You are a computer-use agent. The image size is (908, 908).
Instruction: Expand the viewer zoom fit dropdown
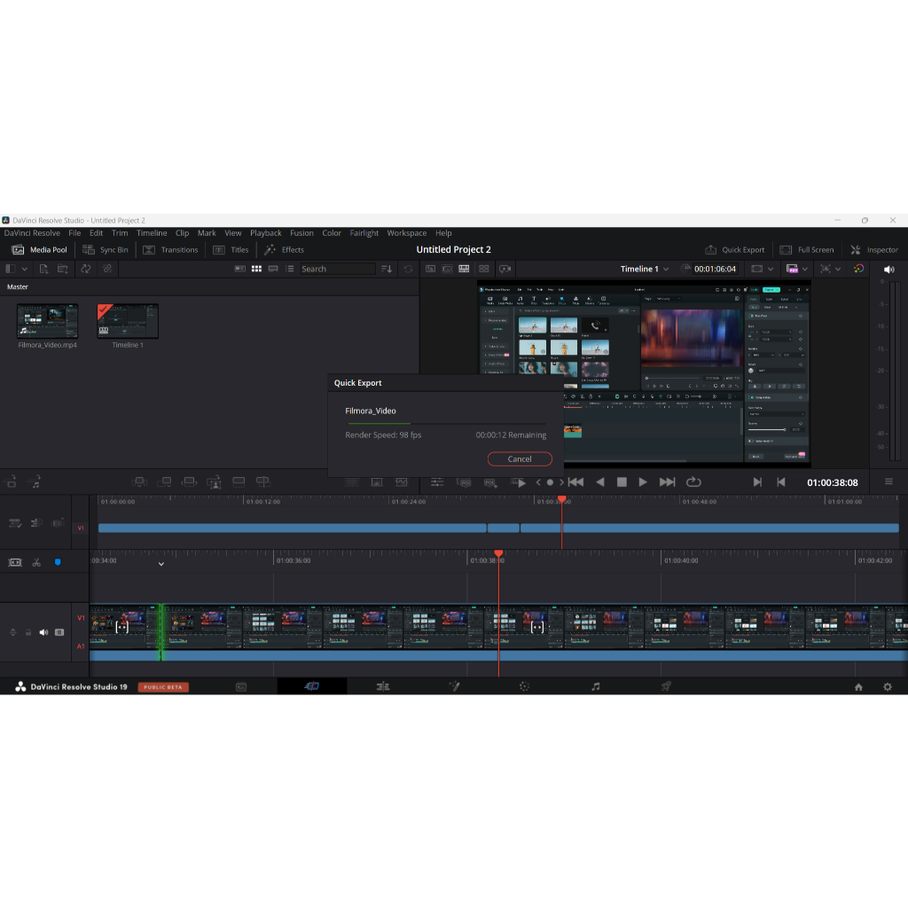click(x=838, y=269)
